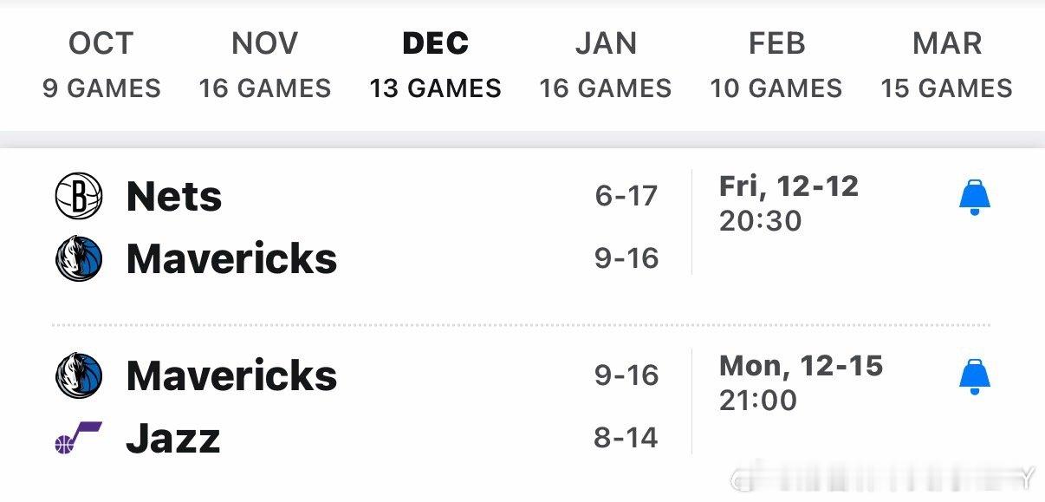Switch to the OCT 9 games tab
1045x502 pixels.
(101, 65)
